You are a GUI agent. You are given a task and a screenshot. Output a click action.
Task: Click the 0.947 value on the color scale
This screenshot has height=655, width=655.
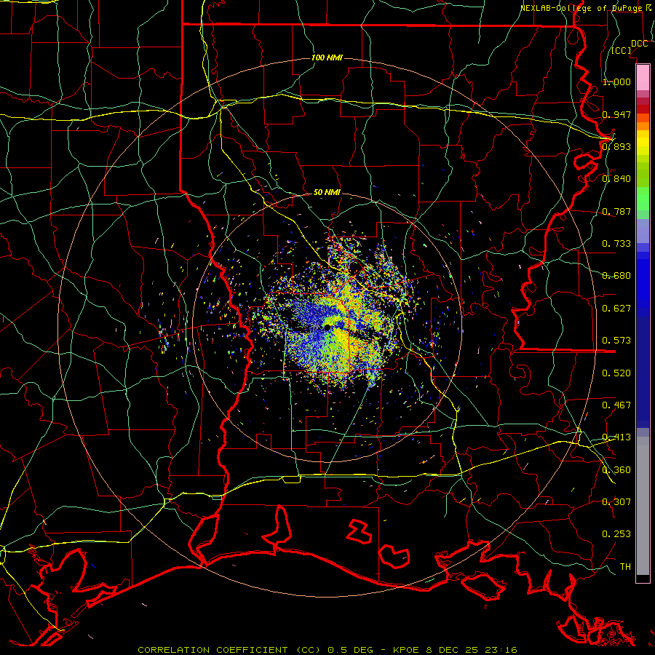[616, 114]
